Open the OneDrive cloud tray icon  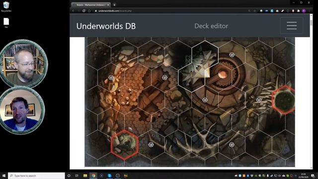pyautogui.click(x=284, y=176)
